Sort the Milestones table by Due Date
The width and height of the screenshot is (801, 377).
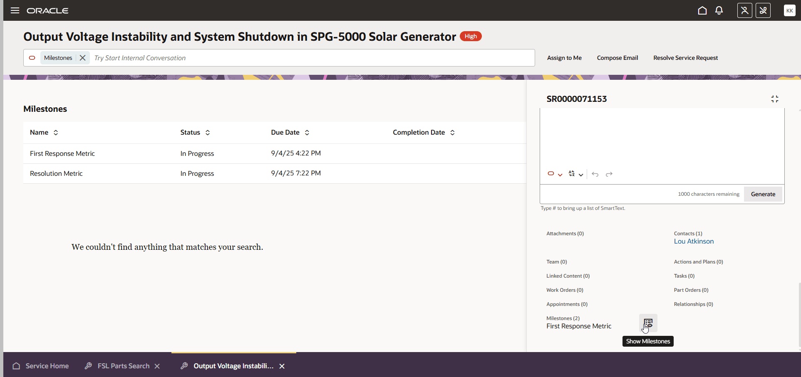point(307,132)
